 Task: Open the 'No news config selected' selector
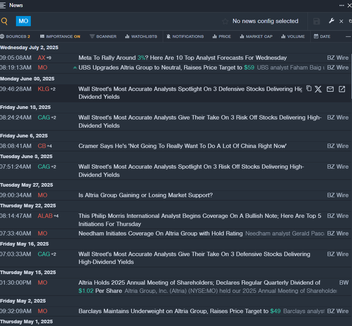pos(265,21)
